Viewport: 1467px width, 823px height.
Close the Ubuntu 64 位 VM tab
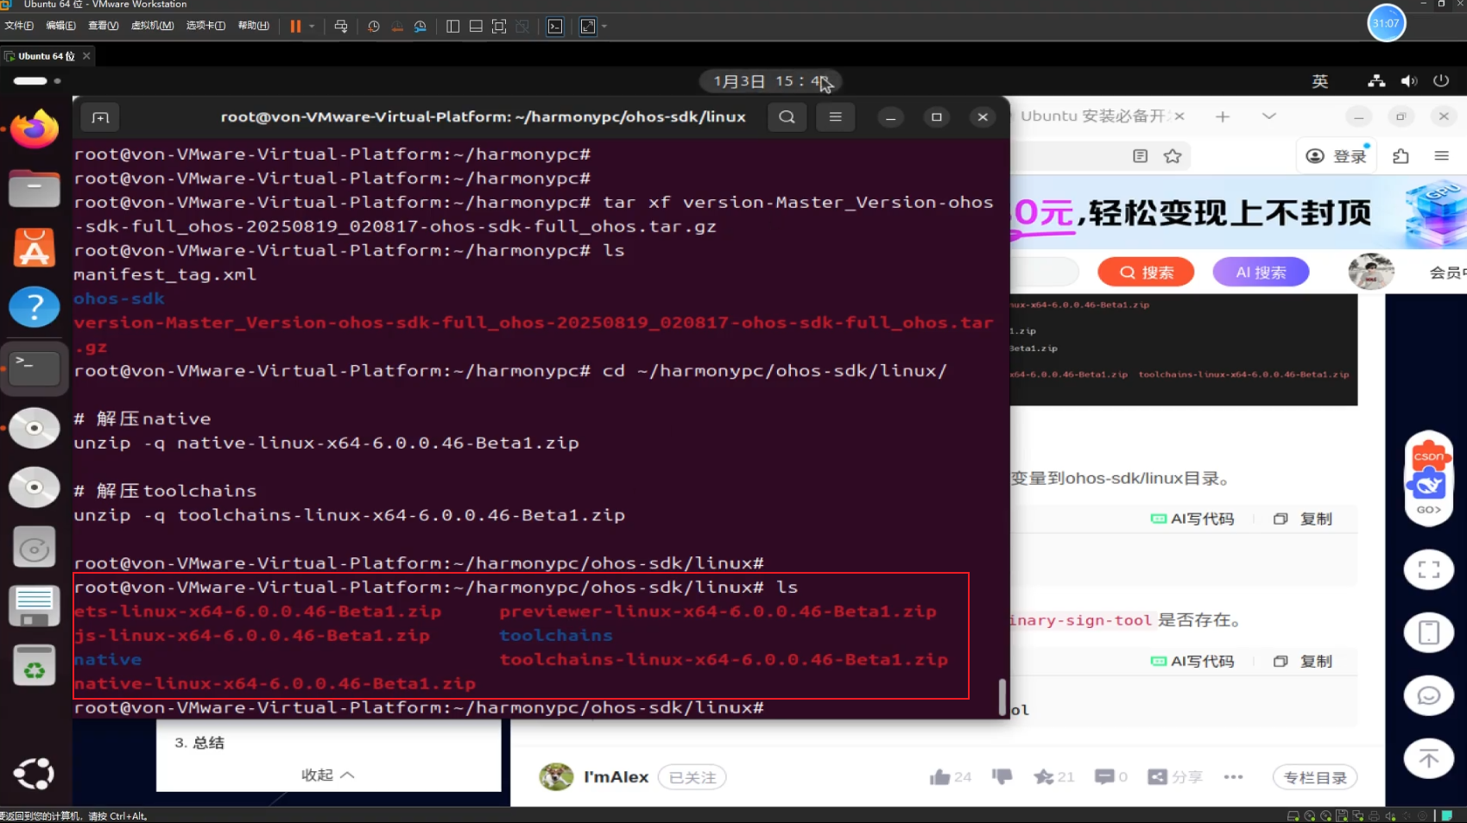tap(86, 56)
